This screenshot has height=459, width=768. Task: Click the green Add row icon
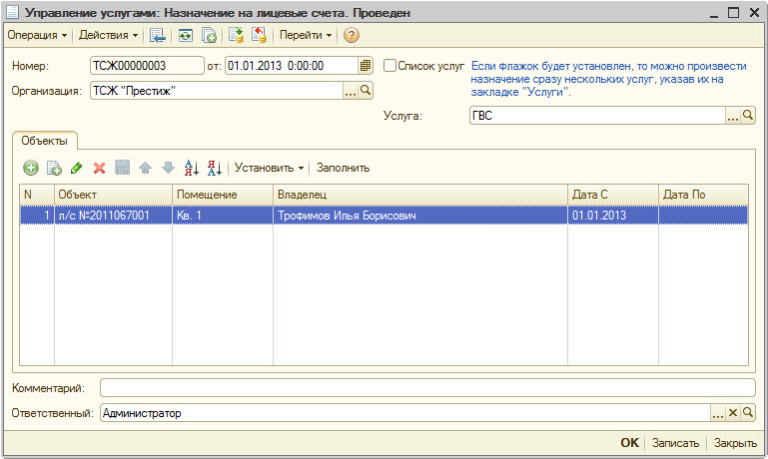click(x=31, y=168)
